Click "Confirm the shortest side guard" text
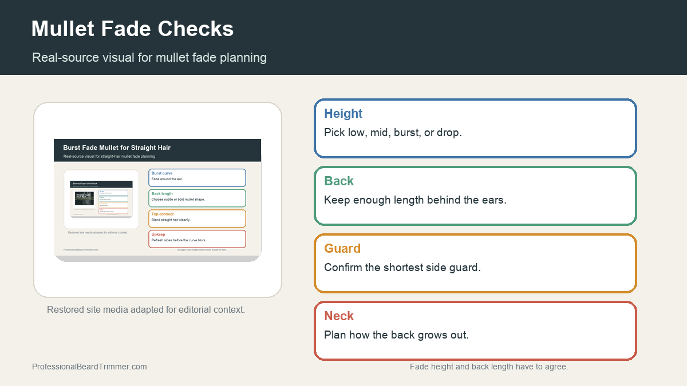 point(402,267)
